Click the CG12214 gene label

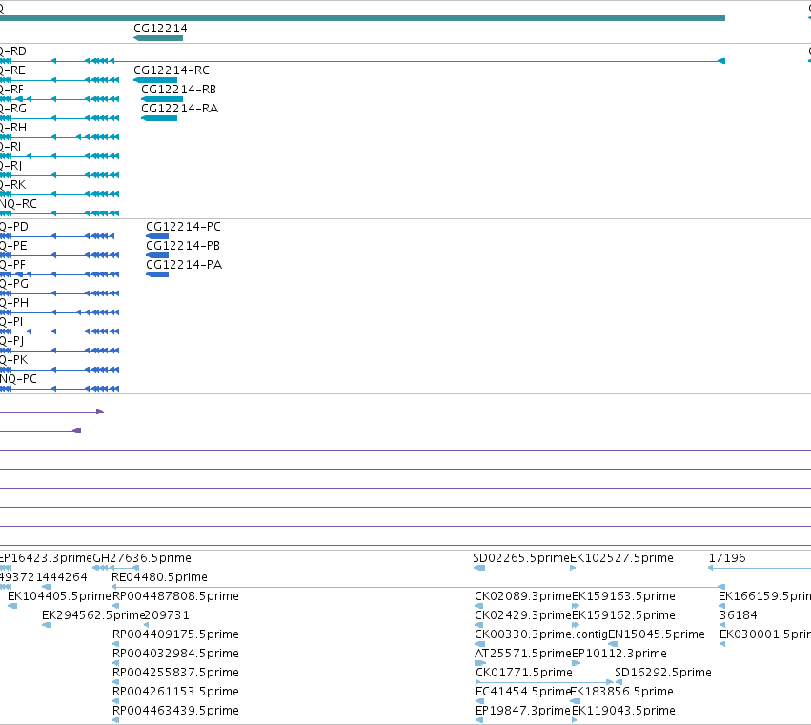point(160,29)
